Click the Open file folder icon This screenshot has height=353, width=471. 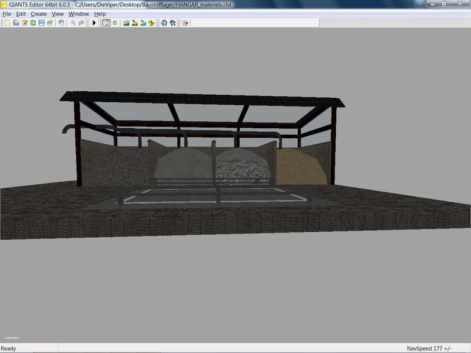pos(16,23)
